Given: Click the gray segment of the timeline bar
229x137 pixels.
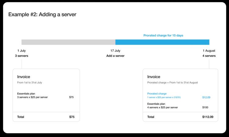Looking at the screenshot, I should pyautogui.click(x=68, y=42).
